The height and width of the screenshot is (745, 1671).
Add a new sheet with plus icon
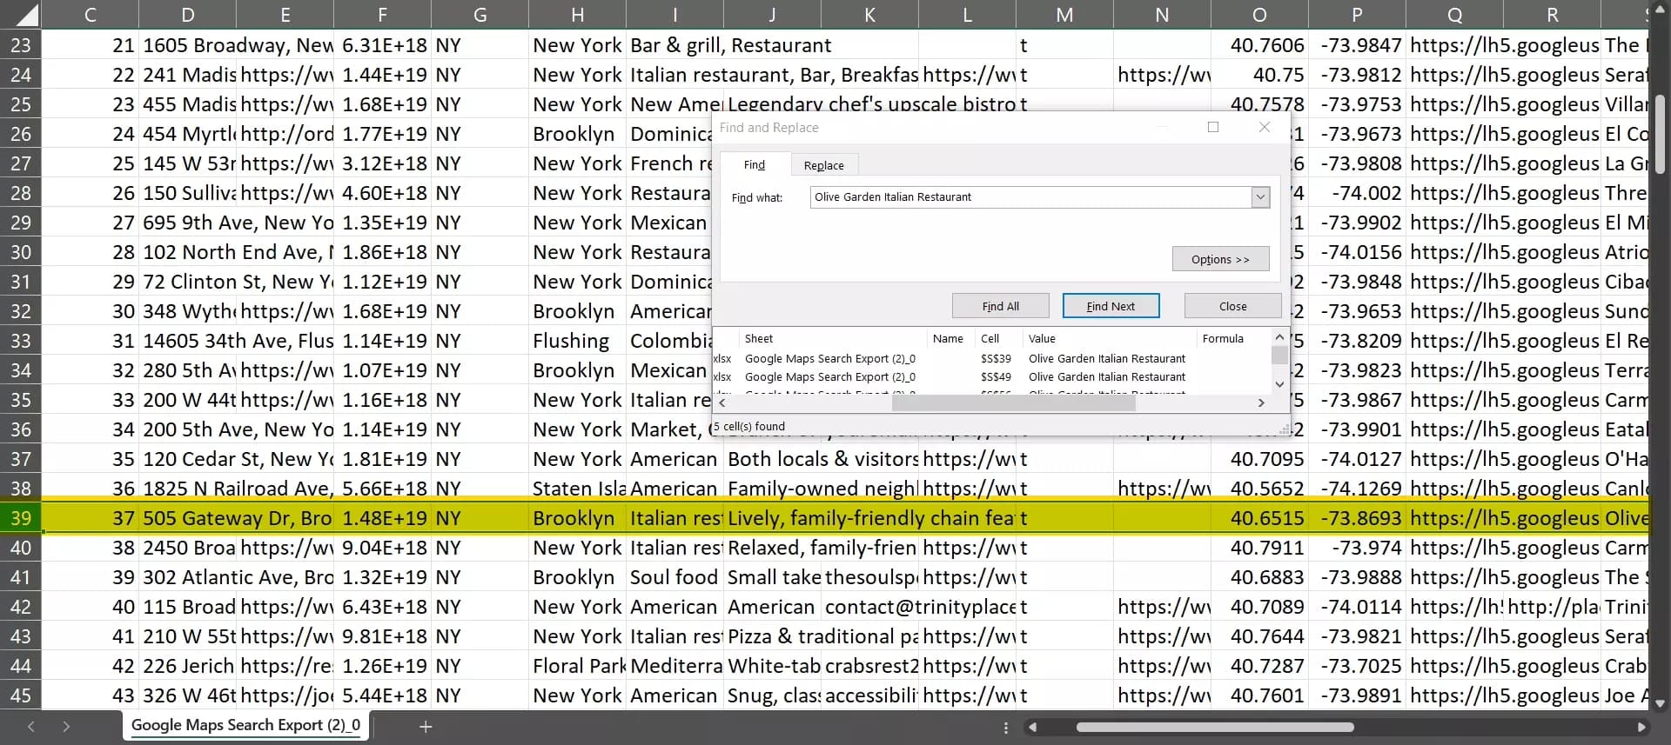coord(426,727)
